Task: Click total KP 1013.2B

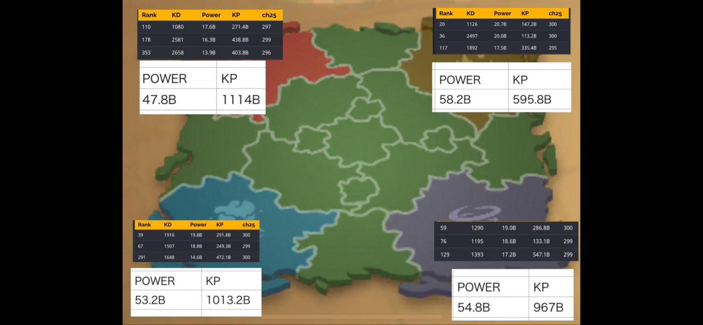Action: pos(228,300)
